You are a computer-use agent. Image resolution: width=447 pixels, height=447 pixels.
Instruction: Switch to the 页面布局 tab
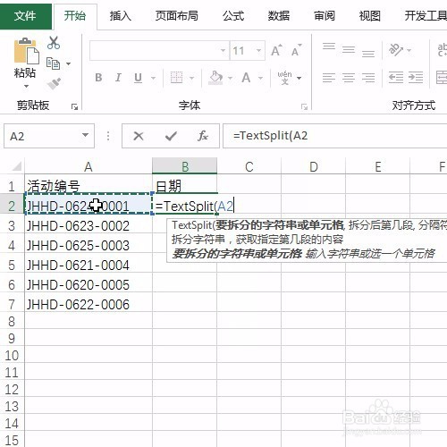(177, 16)
